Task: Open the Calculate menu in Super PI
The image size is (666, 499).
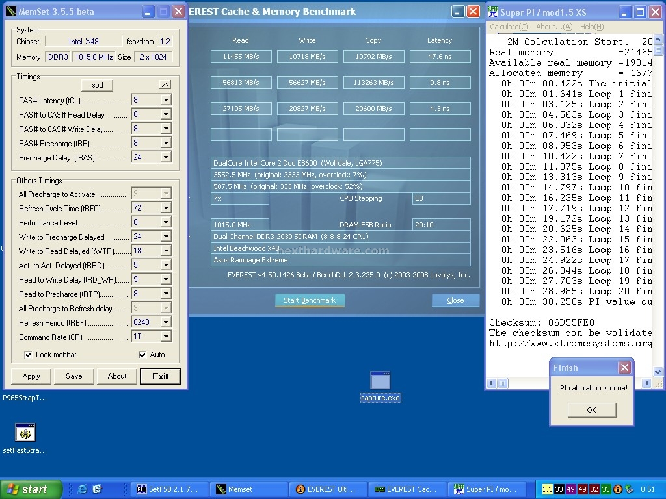Action: (x=509, y=27)
